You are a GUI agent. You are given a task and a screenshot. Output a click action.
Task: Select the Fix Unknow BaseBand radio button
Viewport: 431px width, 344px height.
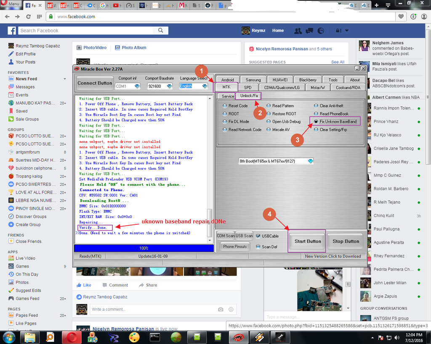(317, 122)
